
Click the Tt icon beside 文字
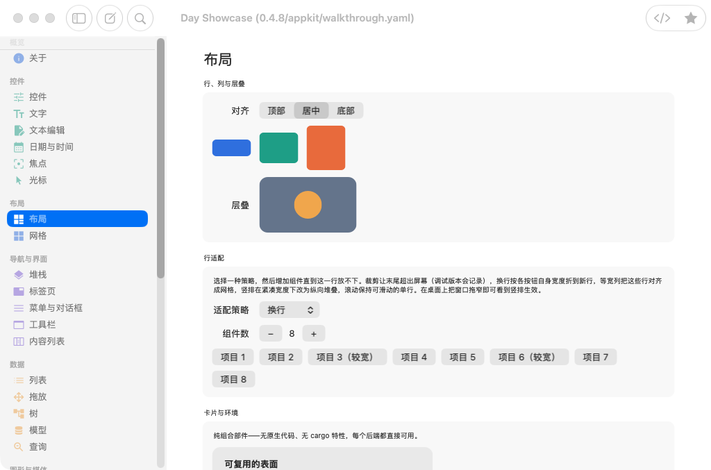coord(19,114)
